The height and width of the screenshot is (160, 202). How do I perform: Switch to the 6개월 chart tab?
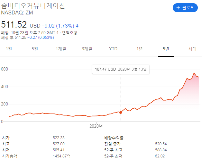point(87,49)
